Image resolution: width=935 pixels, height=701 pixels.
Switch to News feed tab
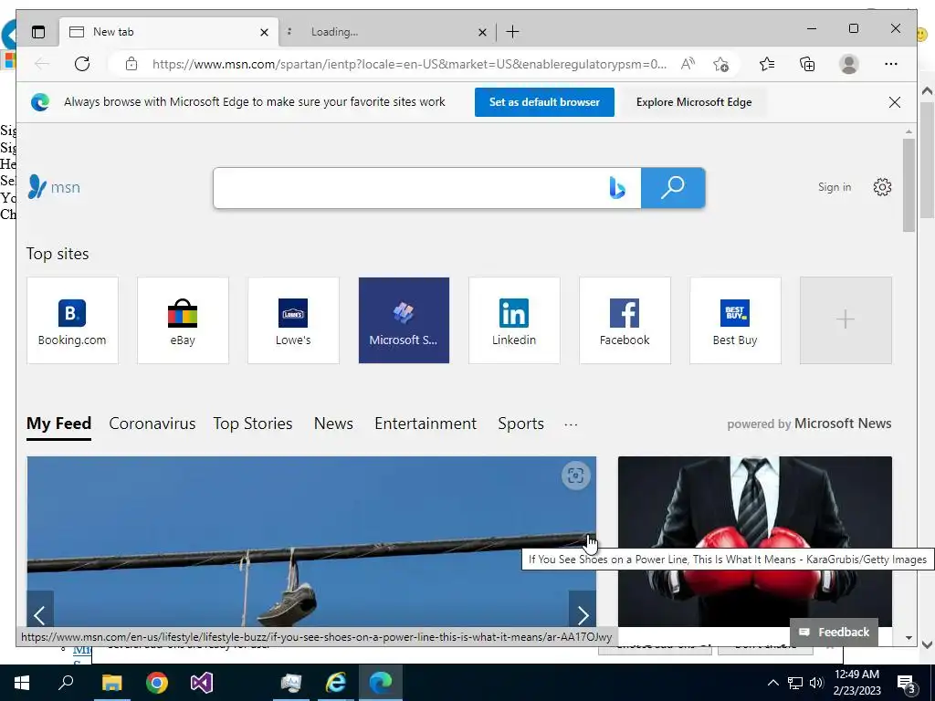(x=333, y=424)
